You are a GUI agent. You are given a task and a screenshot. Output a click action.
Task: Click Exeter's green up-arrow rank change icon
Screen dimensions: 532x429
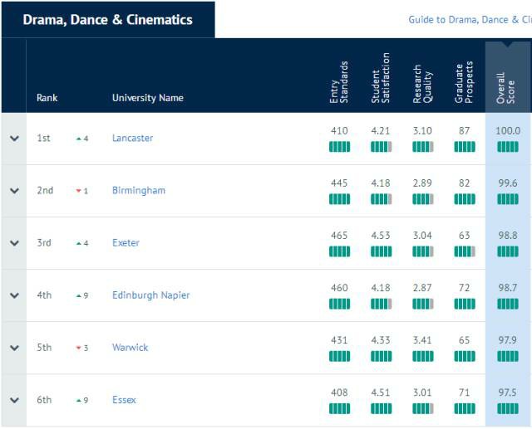(x=79, y=243)
